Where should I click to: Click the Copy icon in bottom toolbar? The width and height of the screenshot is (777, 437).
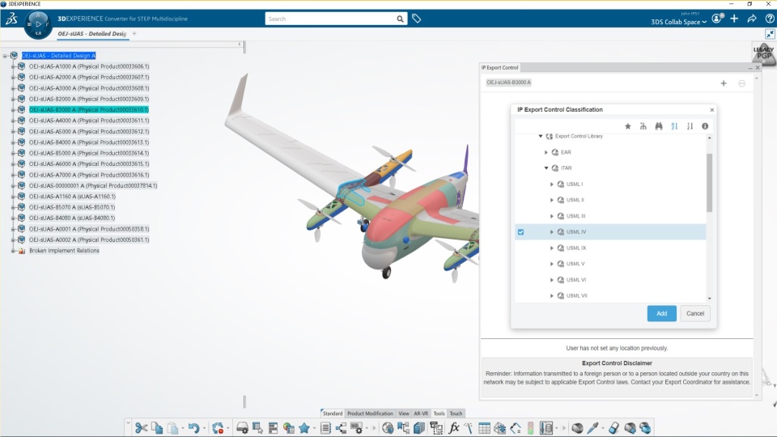(157, 428)
